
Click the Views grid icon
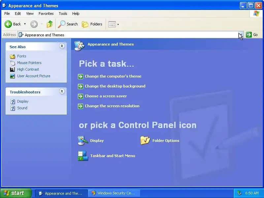point(112,24)
